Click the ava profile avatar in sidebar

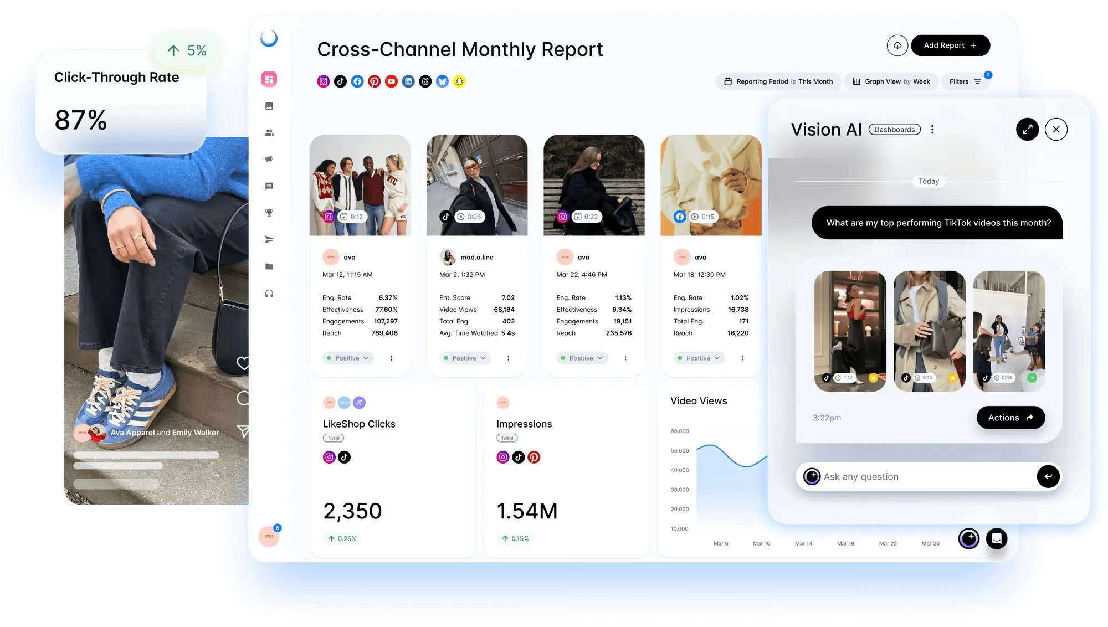[269, 536]
